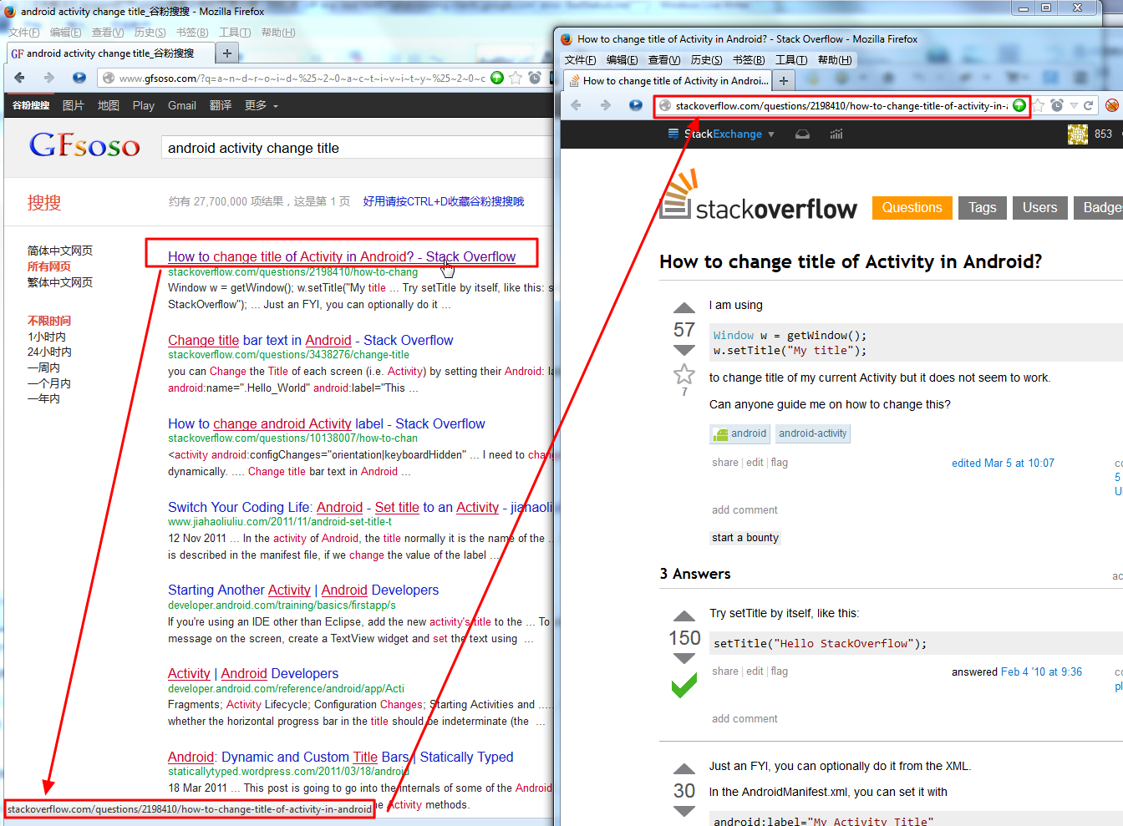Click the 'start a bounty' button
Image resolution: width=1123 pixels, height=826 pixels.
click(x=745, y=538)
